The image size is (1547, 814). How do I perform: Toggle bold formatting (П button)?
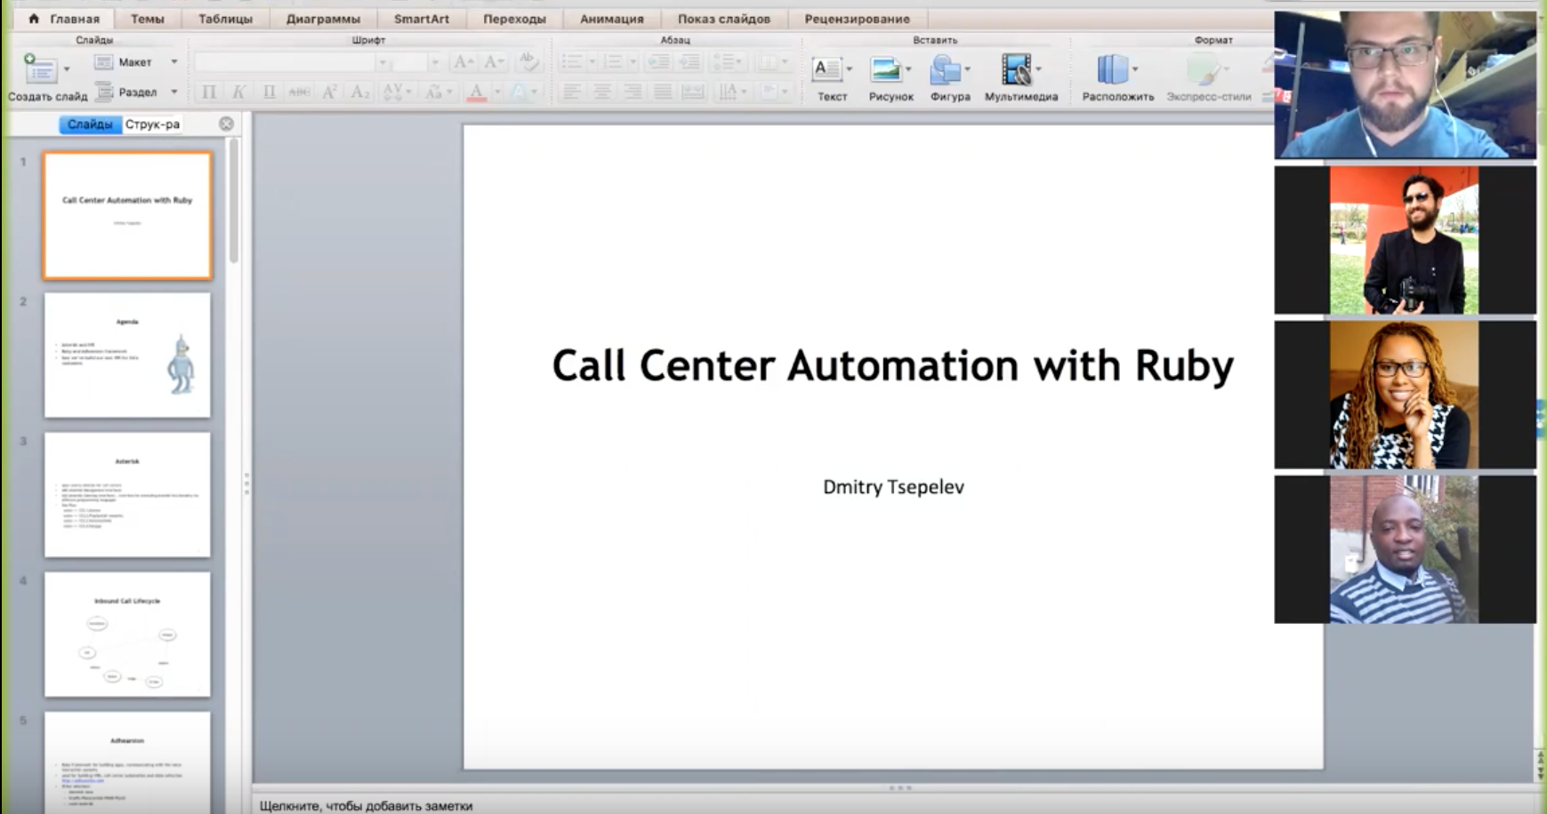pyautogui.click(x=209, y=92)
